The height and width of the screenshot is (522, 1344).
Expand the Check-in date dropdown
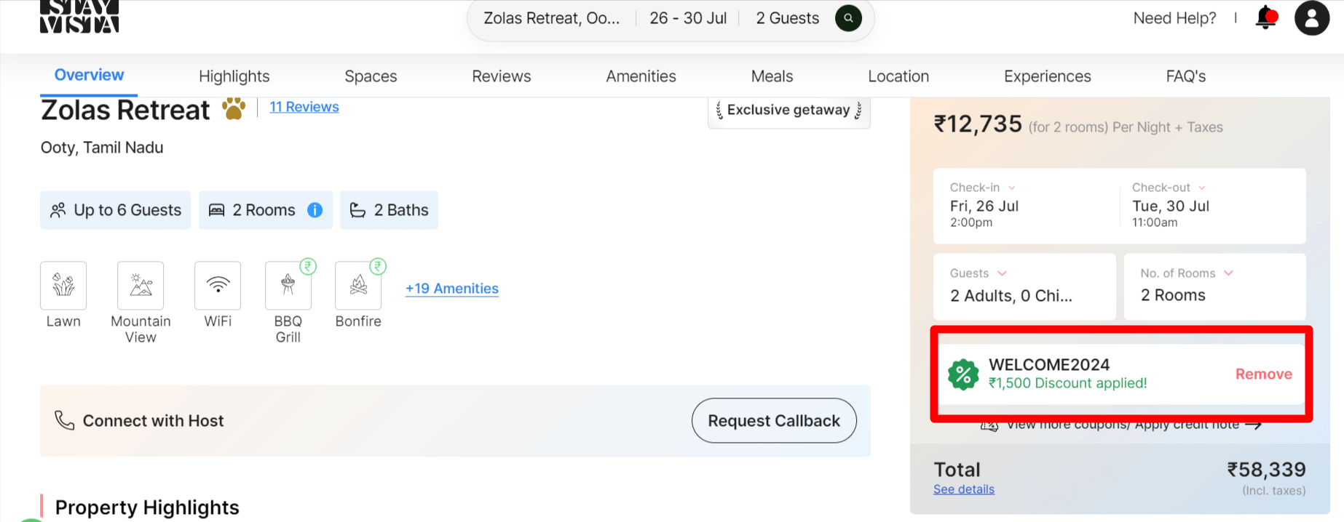tap(1011, 188)
